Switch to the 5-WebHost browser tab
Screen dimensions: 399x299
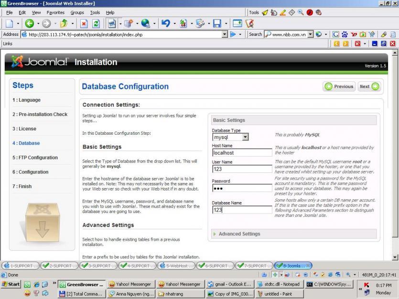coord(176,266)
